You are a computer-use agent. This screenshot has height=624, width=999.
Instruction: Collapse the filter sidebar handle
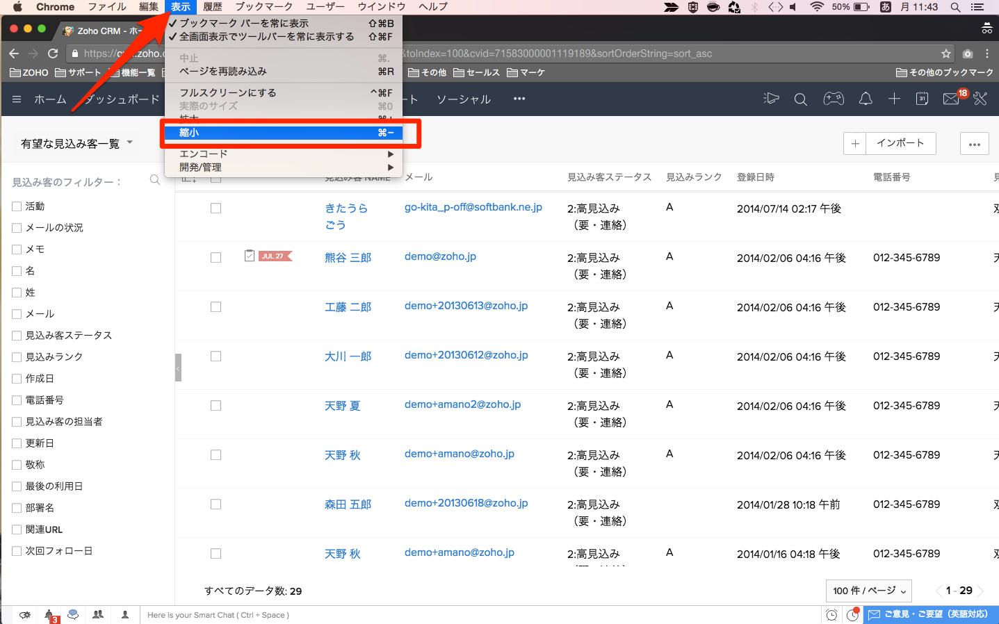[178, 368]
